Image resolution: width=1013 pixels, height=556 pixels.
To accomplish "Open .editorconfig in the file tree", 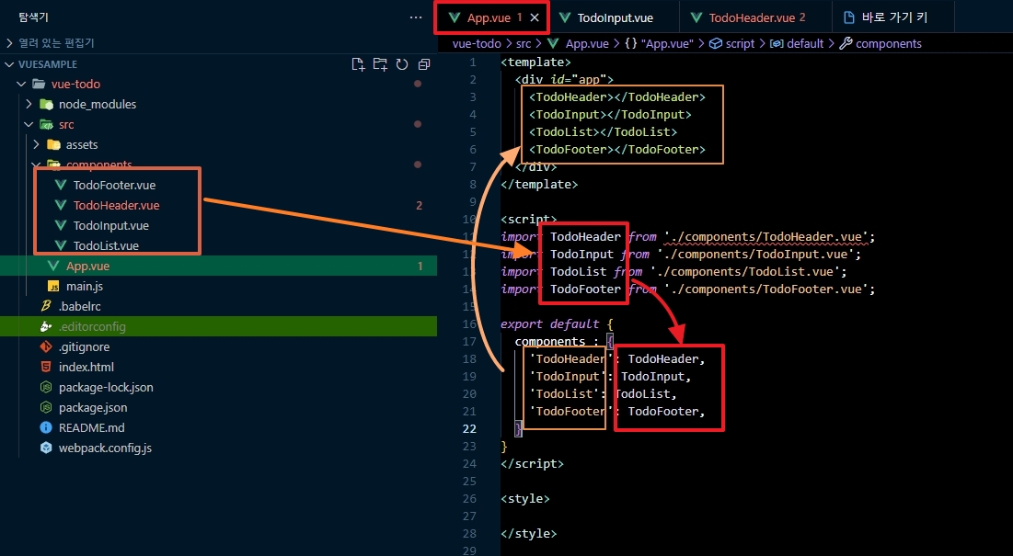I will click(92, 326).
